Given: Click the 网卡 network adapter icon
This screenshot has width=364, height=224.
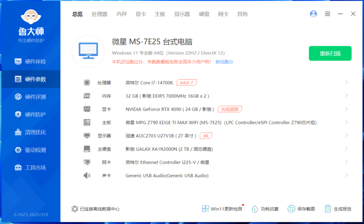Looking at the screenshot, I should point(87,162).
